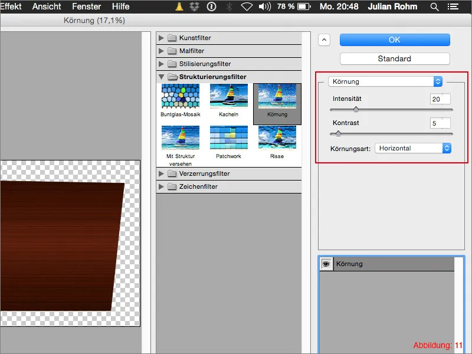
Task: Click the Spotlight search magnifier icon
Action: click(434, 7)
